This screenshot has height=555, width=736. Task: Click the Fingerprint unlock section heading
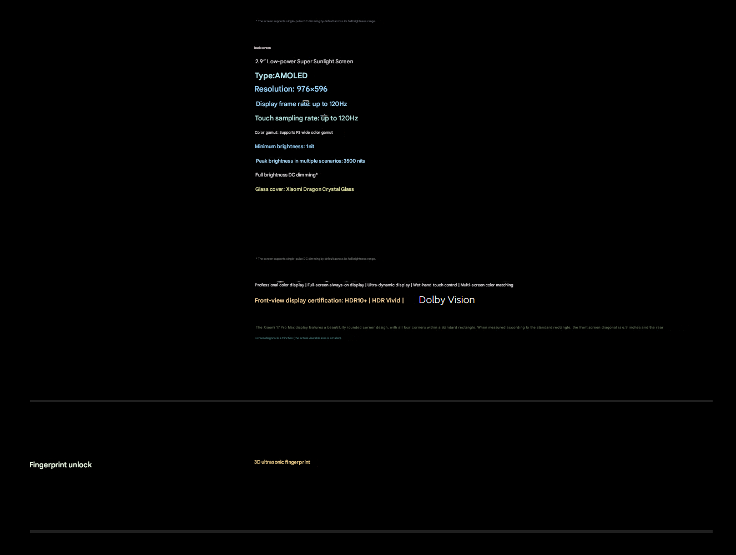pyautogui.click(x=61, y=465)
